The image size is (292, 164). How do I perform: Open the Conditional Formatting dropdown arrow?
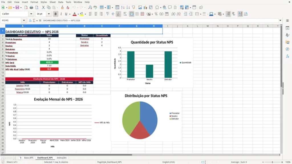coord(223,14)
